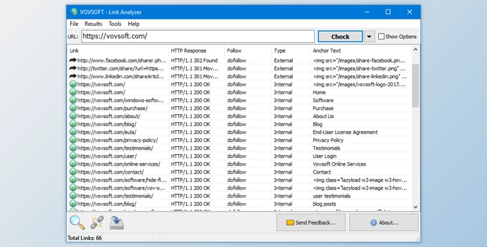
Task: Click green check icon of software/hide-fi row
Action: click(73, 180)
